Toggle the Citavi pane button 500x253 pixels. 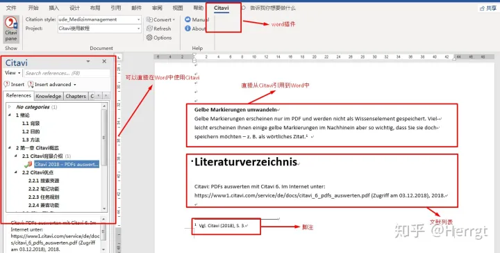point(11,29)
